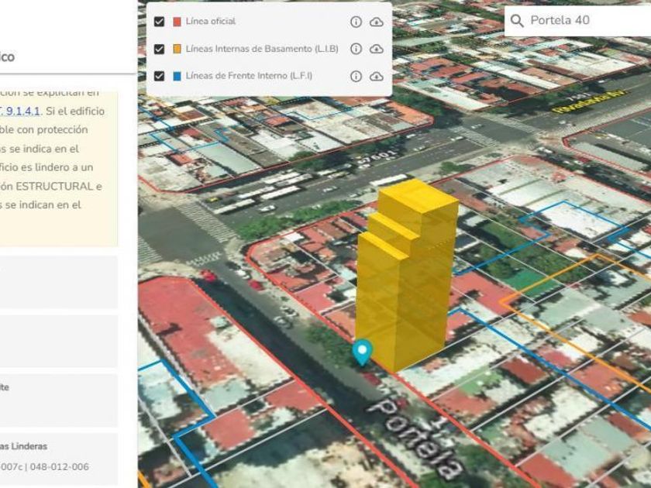Download the Líneas Internas de Basamento layer
This screenshot has height=488, width=651.
click(x=377, y=49)
